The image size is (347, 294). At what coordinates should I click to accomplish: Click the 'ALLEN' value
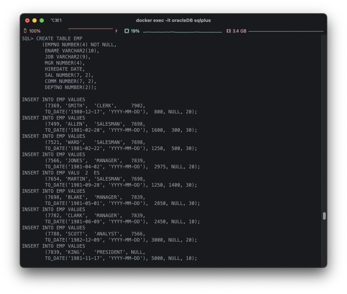[x=76, y=124]
